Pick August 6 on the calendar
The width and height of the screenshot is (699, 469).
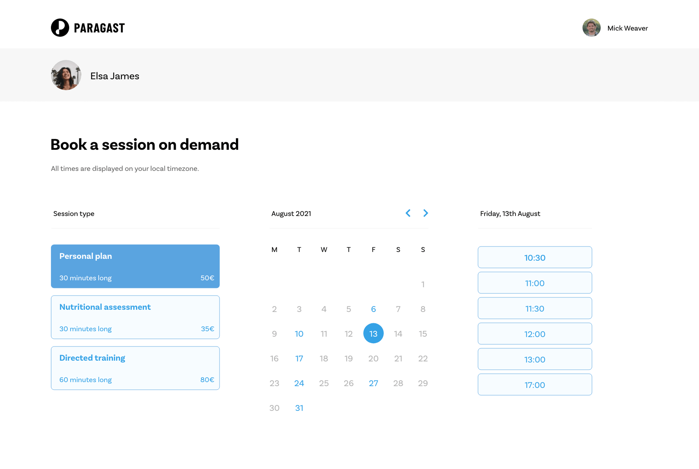[x=373, y=309]
